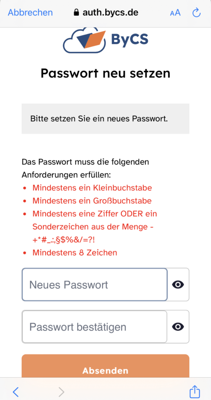
Task: Focus the Neues Passwort input field
Action: tap(94, 284)
